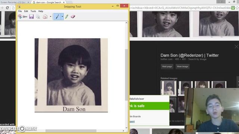Open the Edit menu in Snipping Tool

[26, 11]
